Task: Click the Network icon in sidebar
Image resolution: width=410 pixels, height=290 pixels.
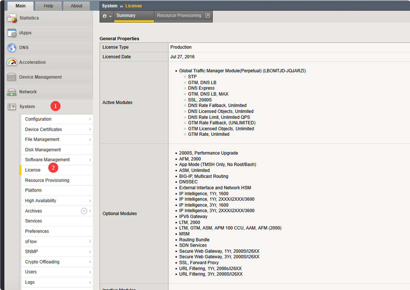Action: [x=12, y=92]
